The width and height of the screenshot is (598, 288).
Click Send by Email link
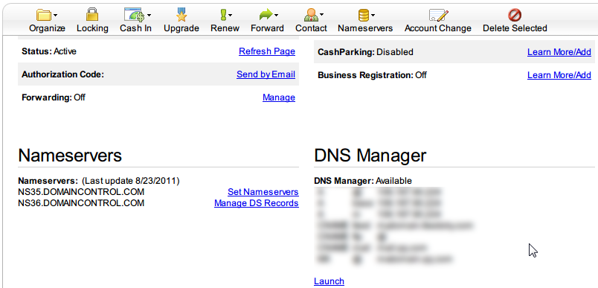266,74
